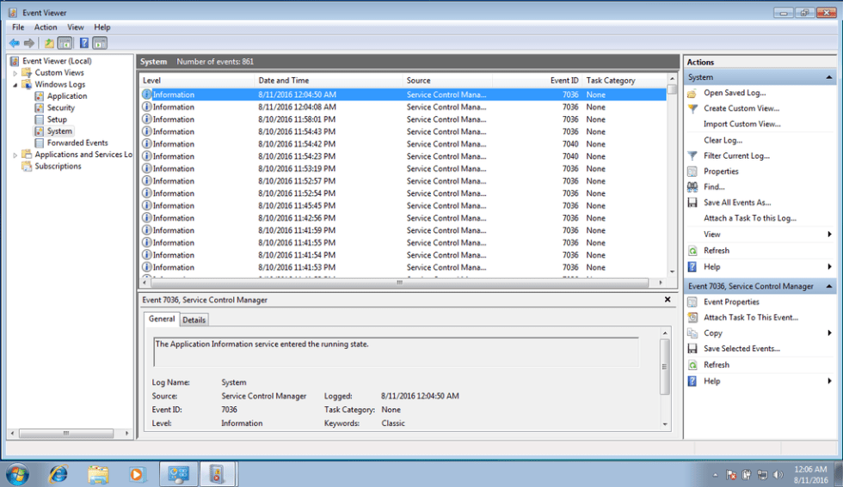Switch to the Details tab
The width and height of the screenshot is (843, 487).
pyautogui.click(x=194, y=320)
